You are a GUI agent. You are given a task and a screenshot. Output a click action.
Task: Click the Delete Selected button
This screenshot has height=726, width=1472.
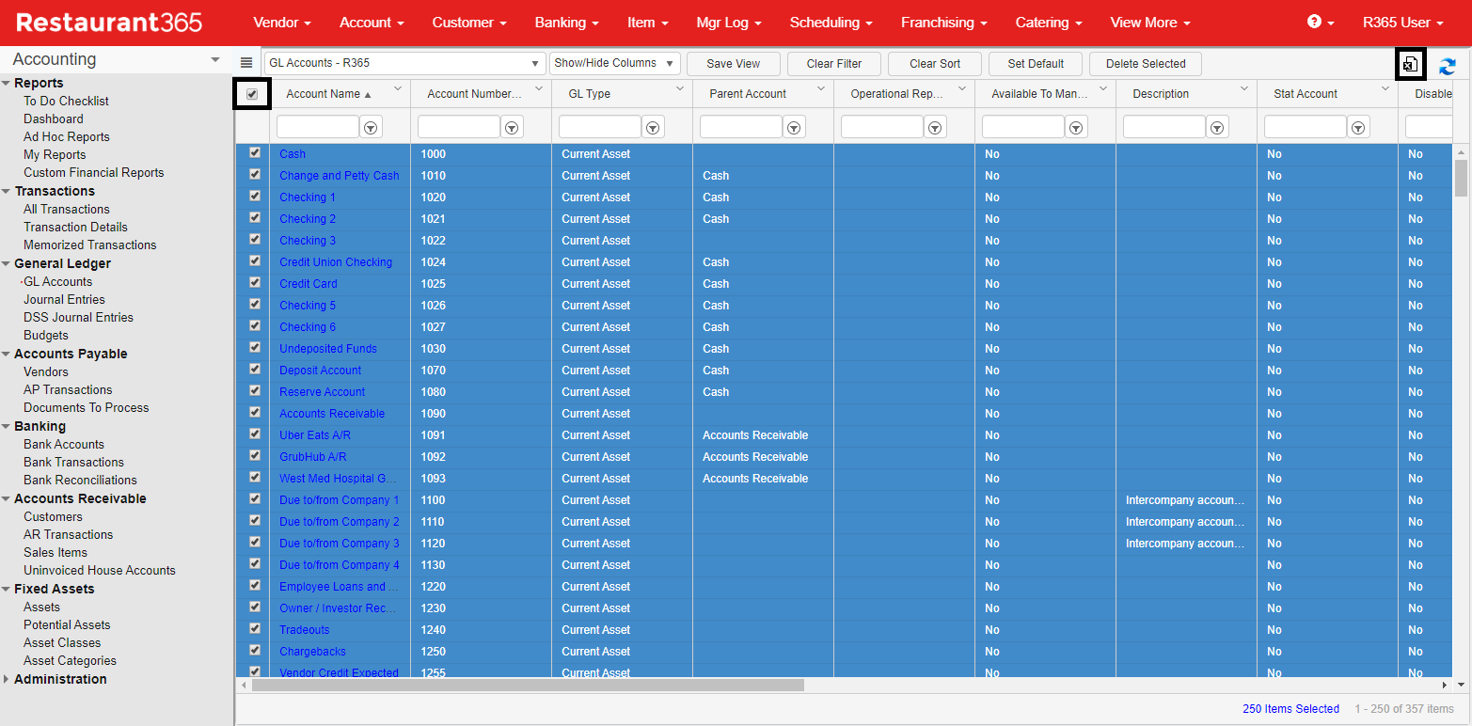click(x=1146, y=64)
